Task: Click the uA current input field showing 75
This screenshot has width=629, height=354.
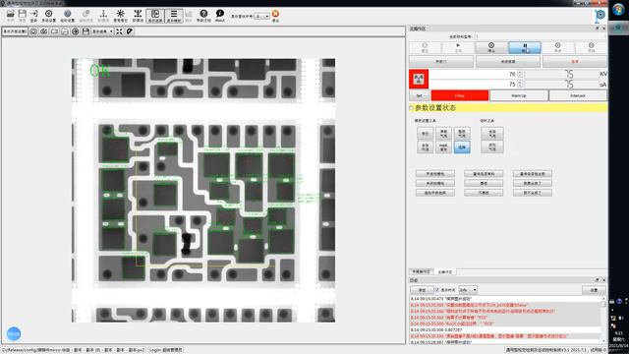Action: tap(473, 85)
